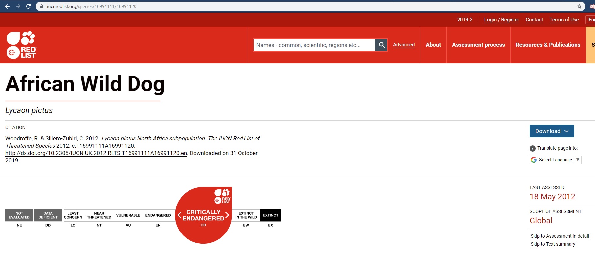Click Skip to Assessment in detail

(x=560, y=236)
